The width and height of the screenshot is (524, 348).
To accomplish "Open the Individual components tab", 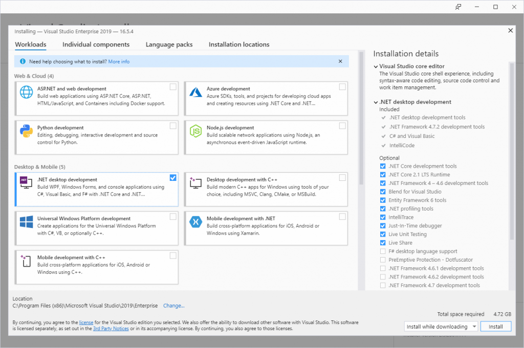I will pos(96,44).
